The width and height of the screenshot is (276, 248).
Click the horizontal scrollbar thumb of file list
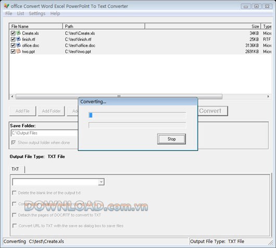[x=119, y=97]
